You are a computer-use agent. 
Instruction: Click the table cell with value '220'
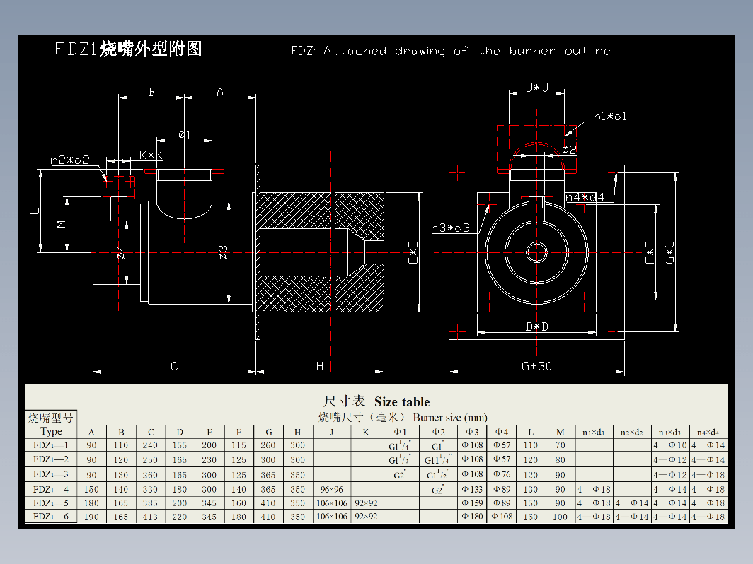180,517
